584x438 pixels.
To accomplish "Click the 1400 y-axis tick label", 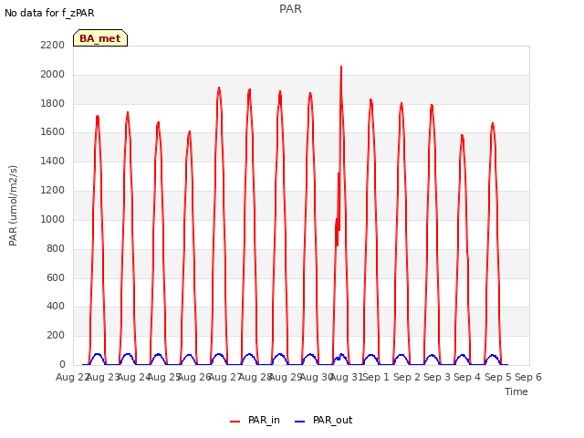I will [53, 161].
